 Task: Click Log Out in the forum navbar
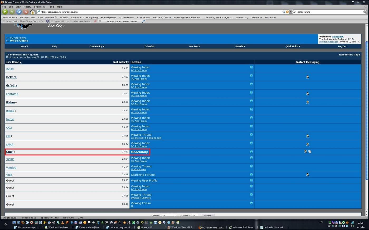(342, 46)
